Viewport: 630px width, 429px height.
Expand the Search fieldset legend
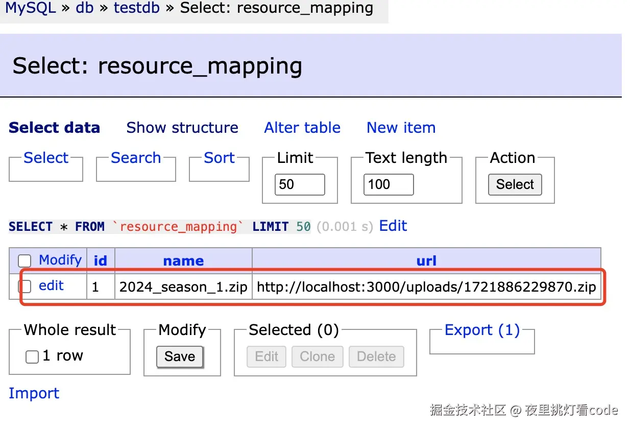pyautogui.click(x=136, y=158)
